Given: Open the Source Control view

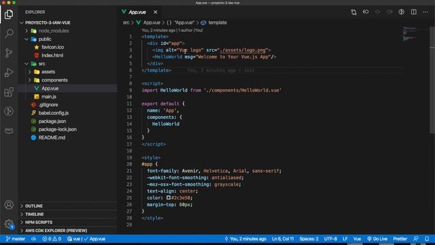Looking at the screenshot, I should 9,53.
